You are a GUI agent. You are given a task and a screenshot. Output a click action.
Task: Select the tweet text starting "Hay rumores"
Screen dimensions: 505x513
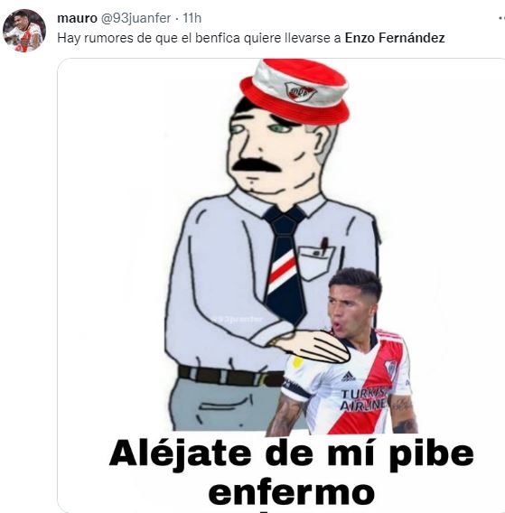[x=251, y=38]
